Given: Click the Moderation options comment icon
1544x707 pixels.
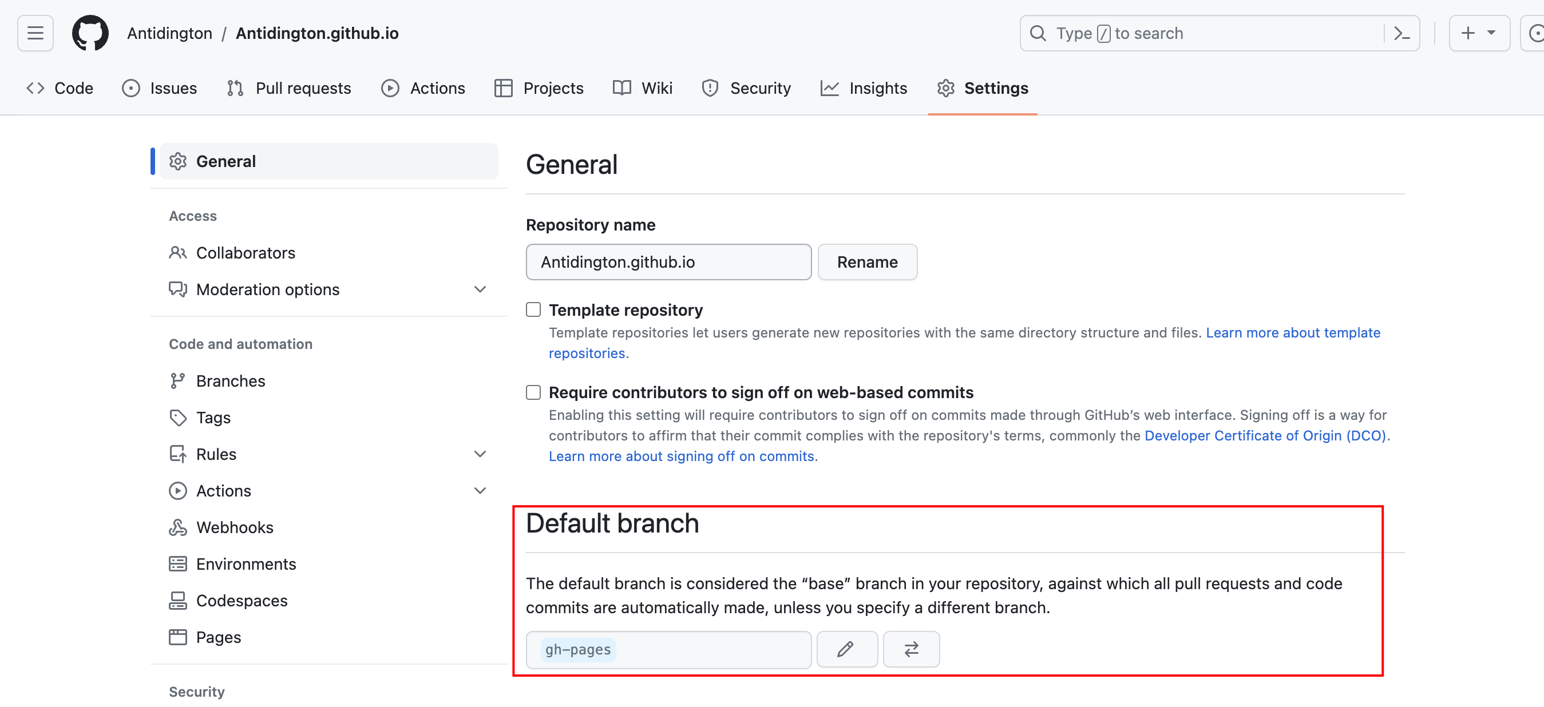Looking at the screenshot, I should pos(177,289).
